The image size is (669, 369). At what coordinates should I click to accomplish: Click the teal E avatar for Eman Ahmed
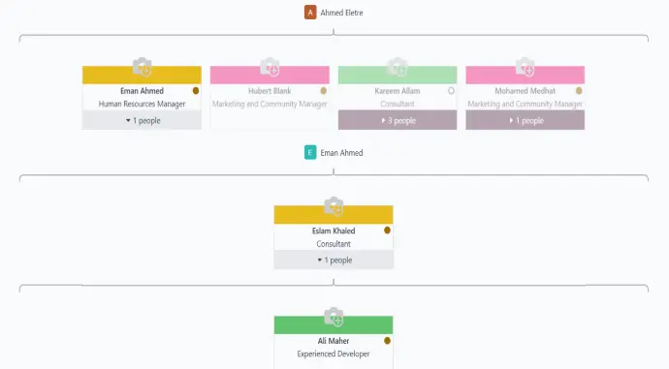tap(310, 153)
